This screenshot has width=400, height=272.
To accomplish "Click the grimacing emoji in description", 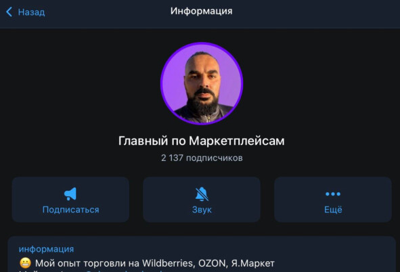I will (25, 263).
